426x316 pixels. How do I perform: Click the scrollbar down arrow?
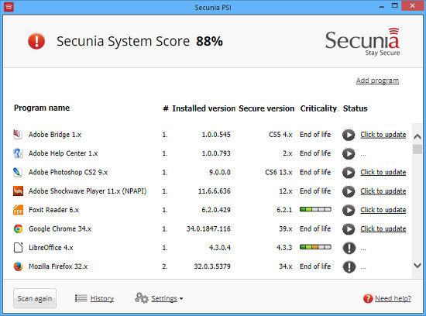pos(417,265)
